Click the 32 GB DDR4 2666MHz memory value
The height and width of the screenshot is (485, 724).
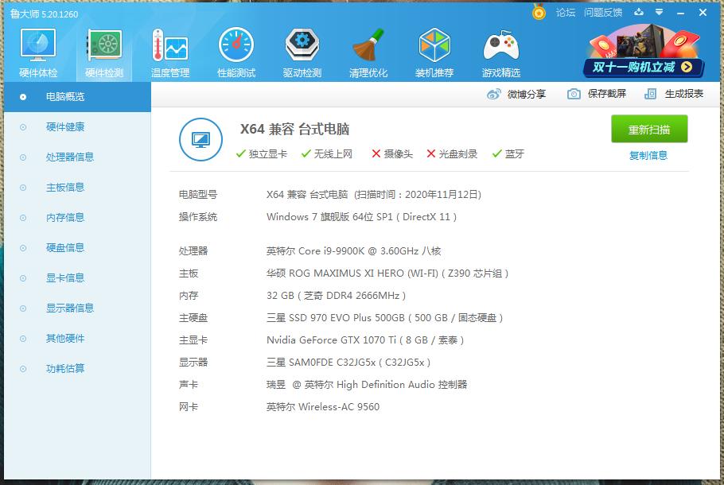tap(336, 295)
